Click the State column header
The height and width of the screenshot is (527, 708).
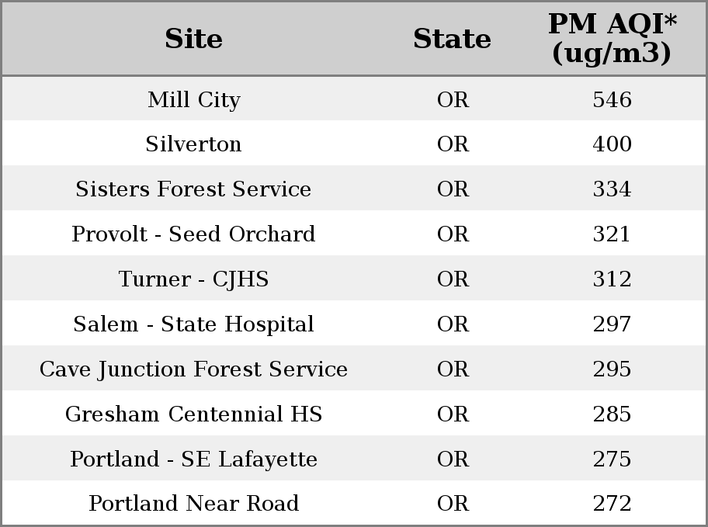(x=452, y=39)
